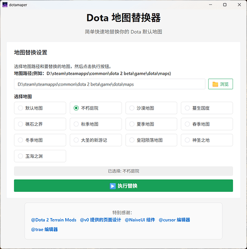This screenshot has width=247, height=249.
Task: Click the 地图路径 example label text
Action: (x=93, y=73)
